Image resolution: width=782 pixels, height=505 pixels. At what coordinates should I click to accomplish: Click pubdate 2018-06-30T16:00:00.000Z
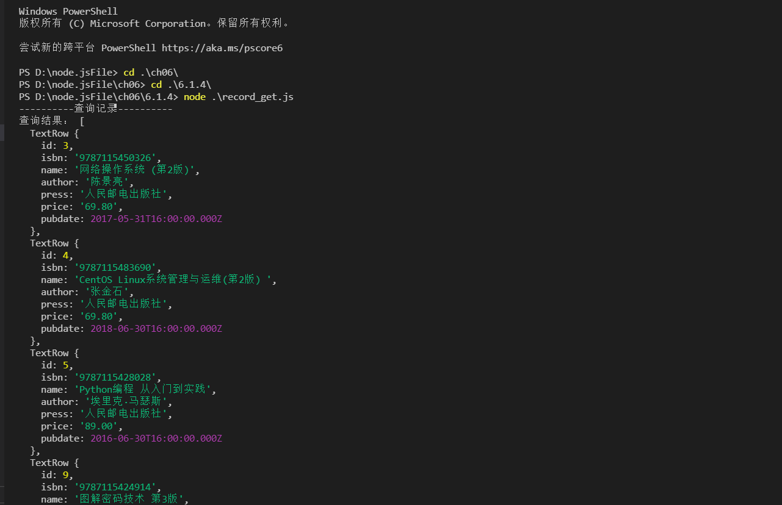point(156,328)
